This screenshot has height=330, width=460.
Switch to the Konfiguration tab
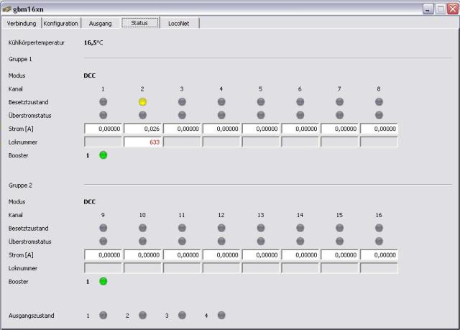(60, 23)
